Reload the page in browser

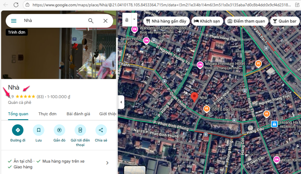tap(16, 5)
